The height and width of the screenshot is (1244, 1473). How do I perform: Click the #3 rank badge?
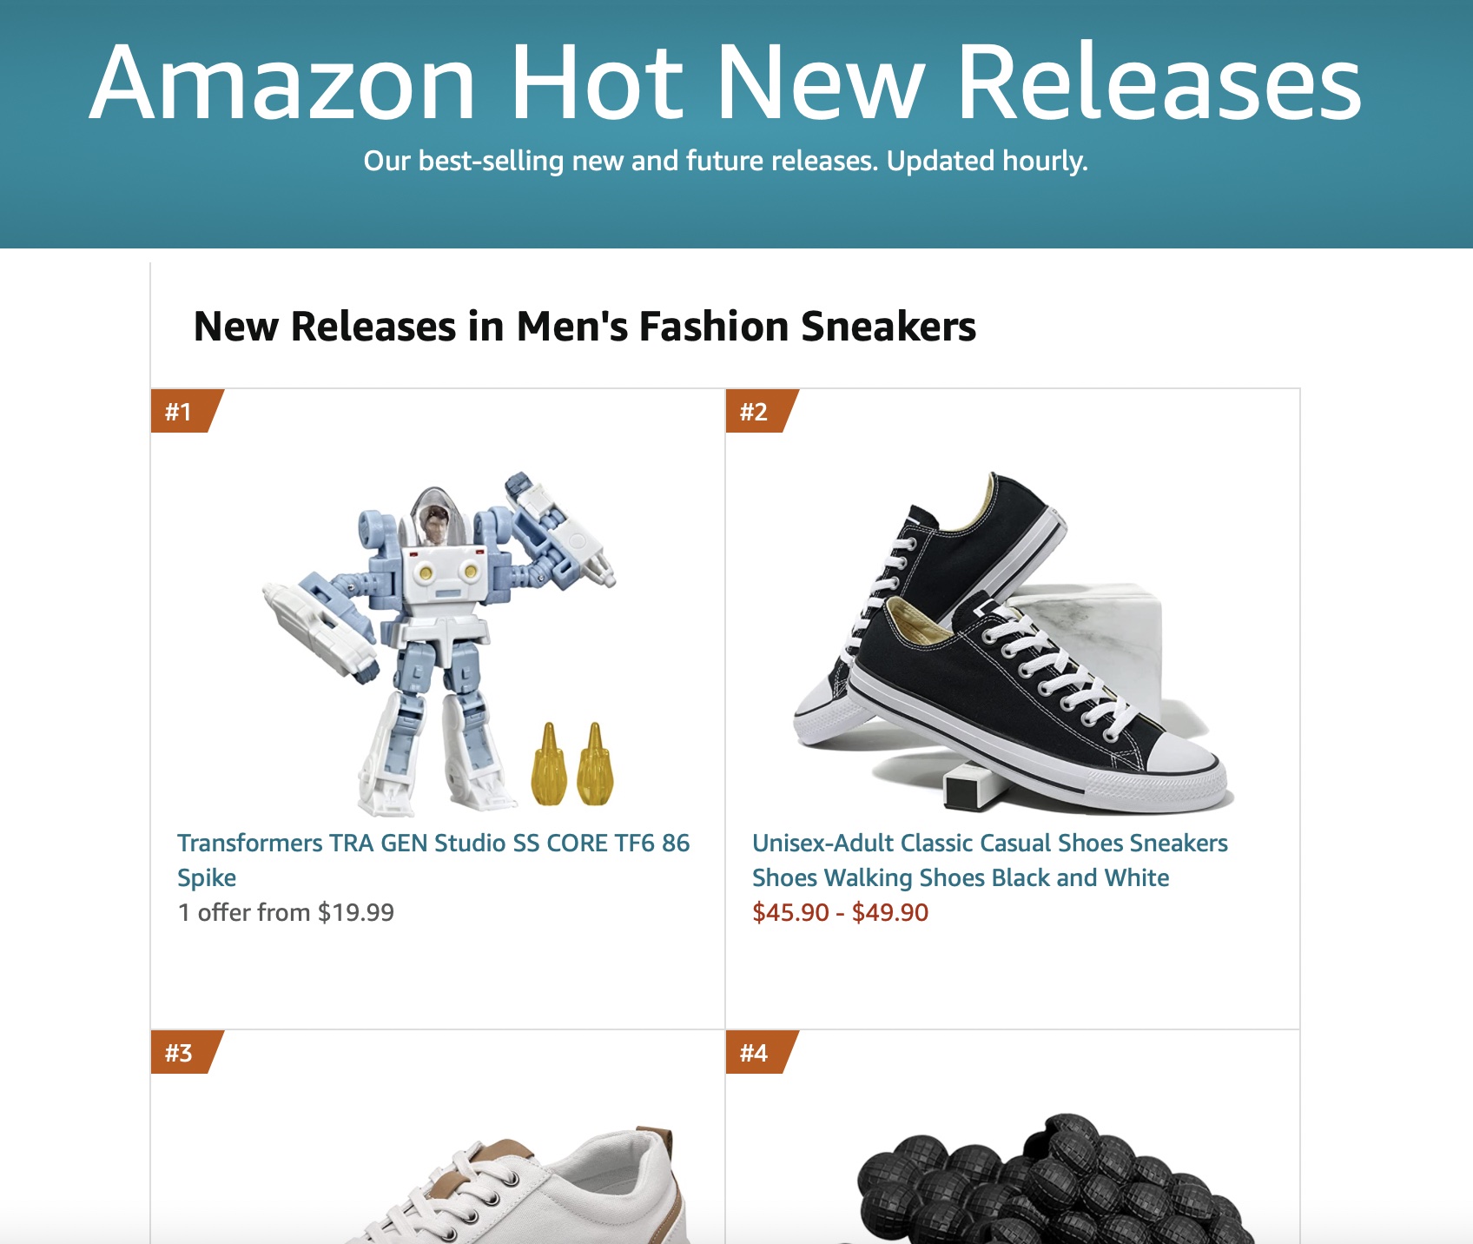click(x=181, y=1053)
